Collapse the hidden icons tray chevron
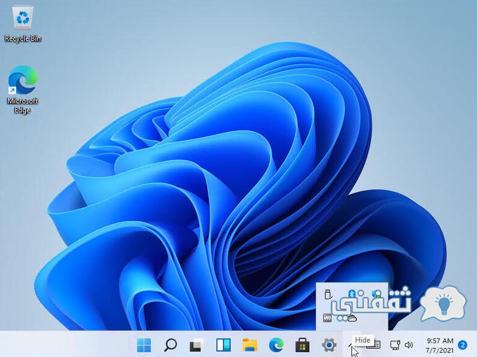Image resolution: width=477 pixels, height=357 pixels. (351, 345)
